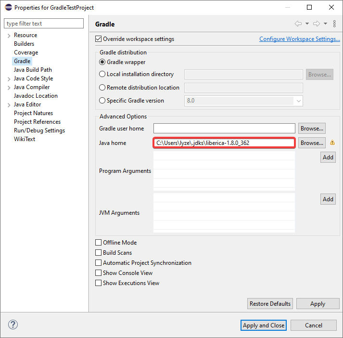
Task: Click the back navigation arrow icon
Action: tap(298, 24)
